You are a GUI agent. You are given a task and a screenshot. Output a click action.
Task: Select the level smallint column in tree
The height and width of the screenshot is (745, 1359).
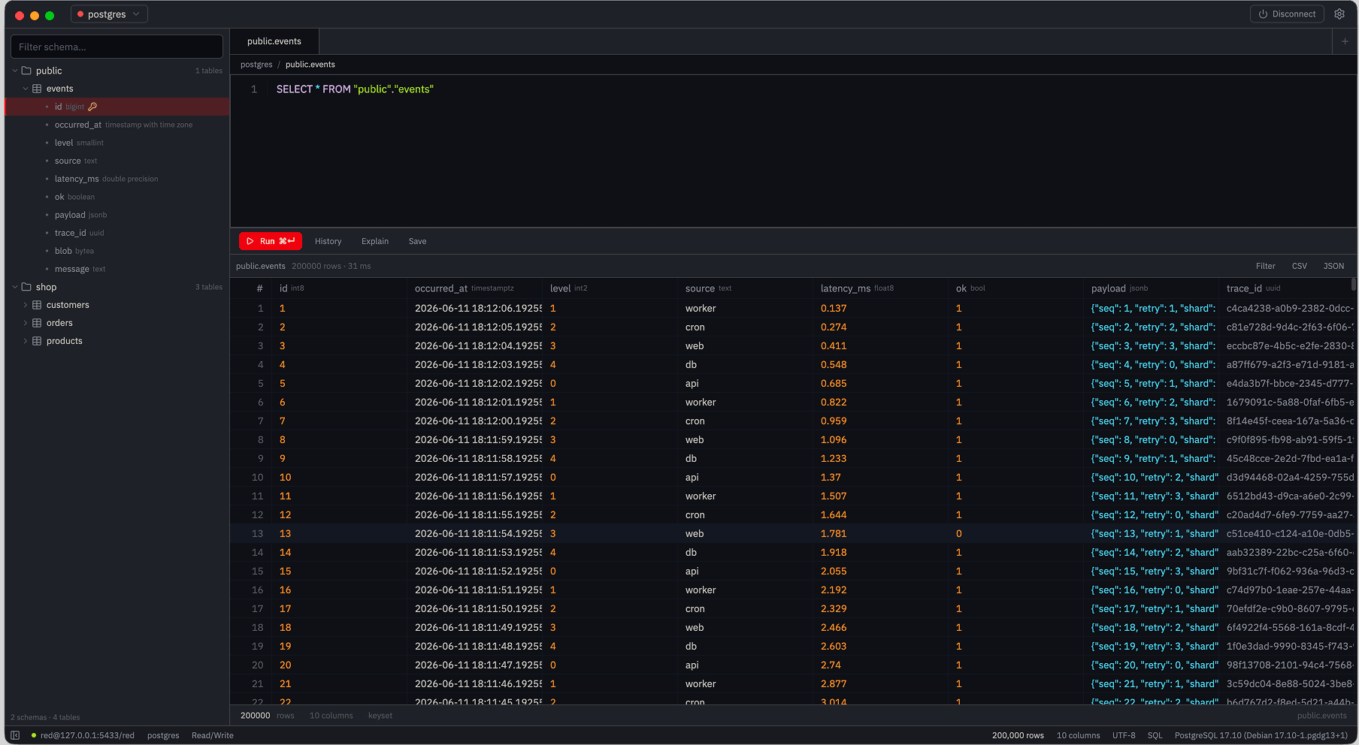[117, 143]
